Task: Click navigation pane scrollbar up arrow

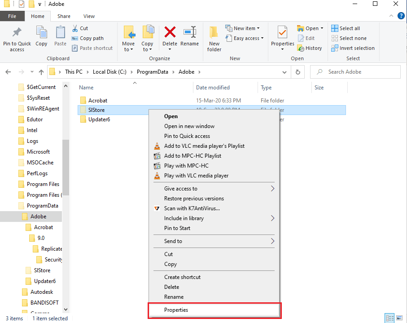Action: point(66,86)
